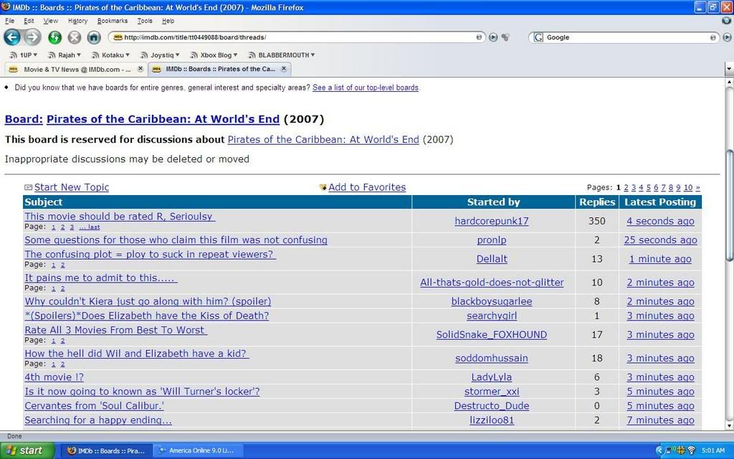Open user hardcorepunk17 profile link
This screenshot has width=734, height=459.
coord(492,221)
